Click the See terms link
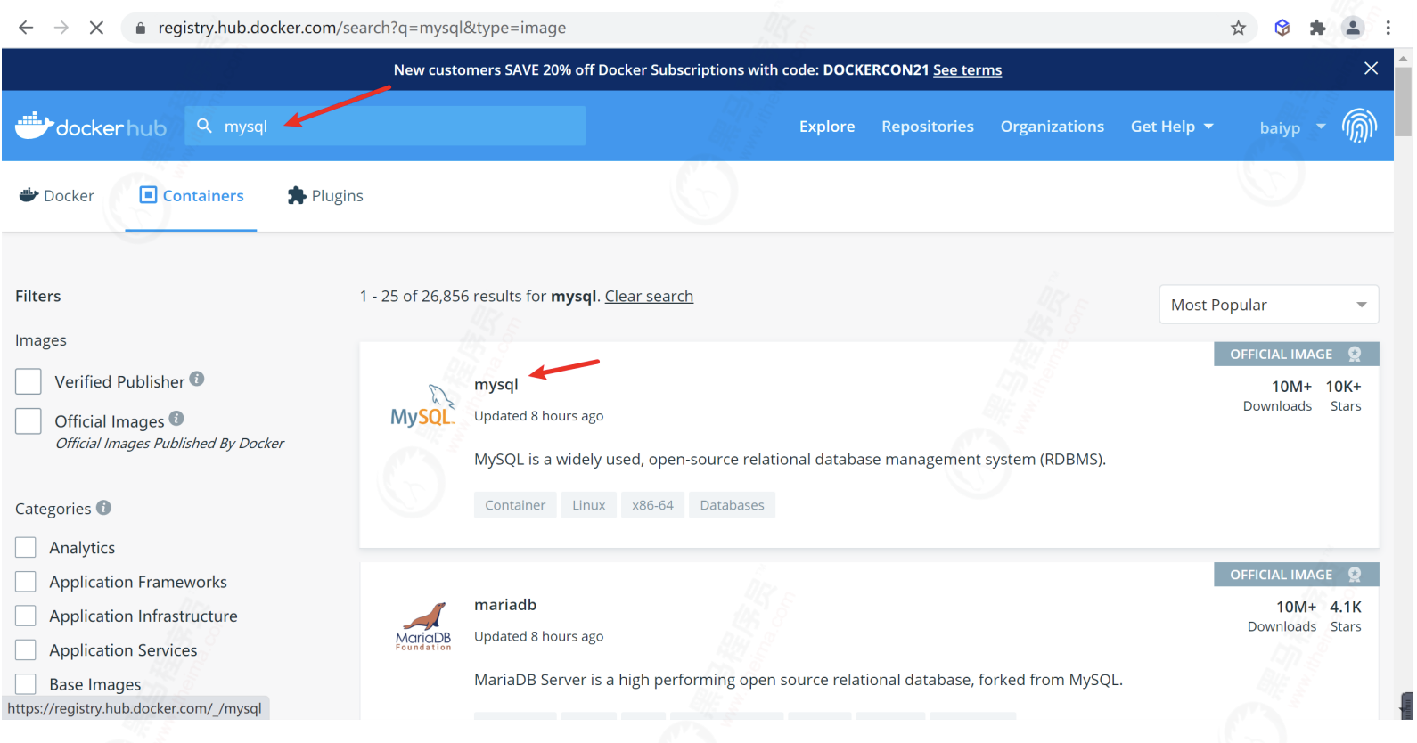Image resolution: width=1417 pixels, height=743 pixels. click(x=967, y=69)
